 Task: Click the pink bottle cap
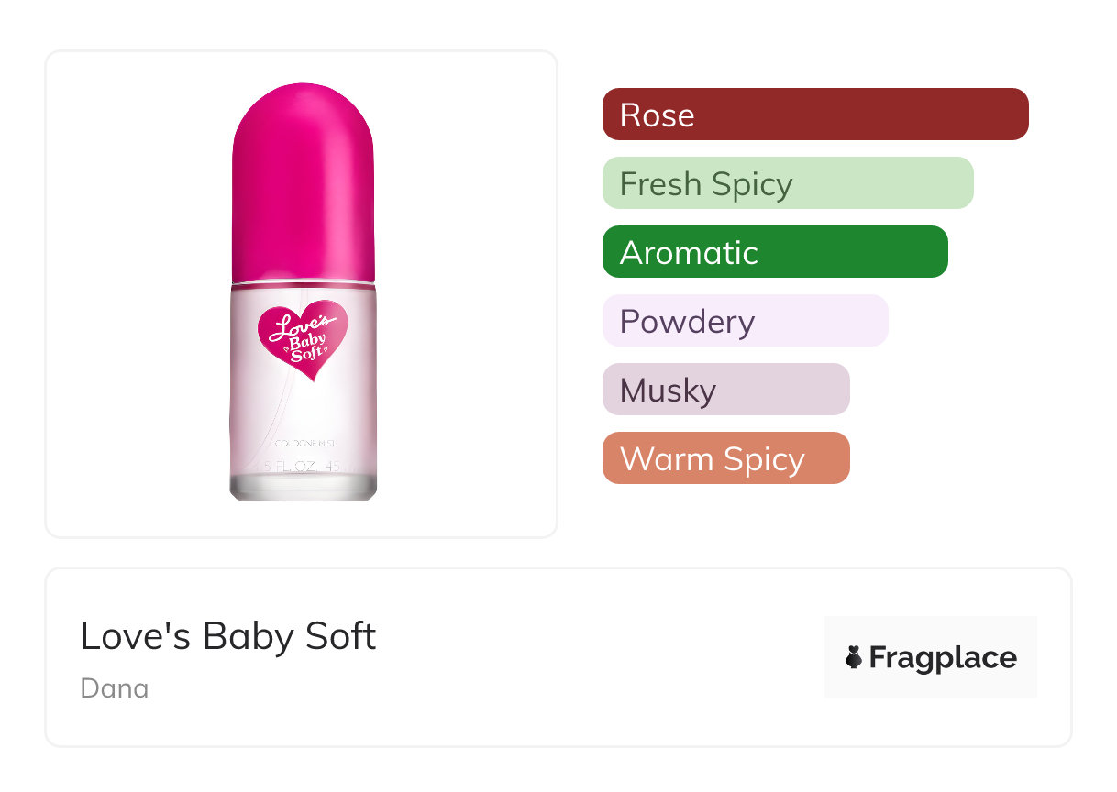pyautogui.click(x=304, y=183)
